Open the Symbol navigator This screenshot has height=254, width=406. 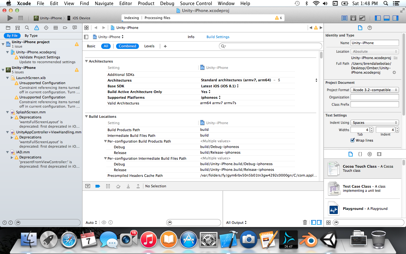[18, 28]
